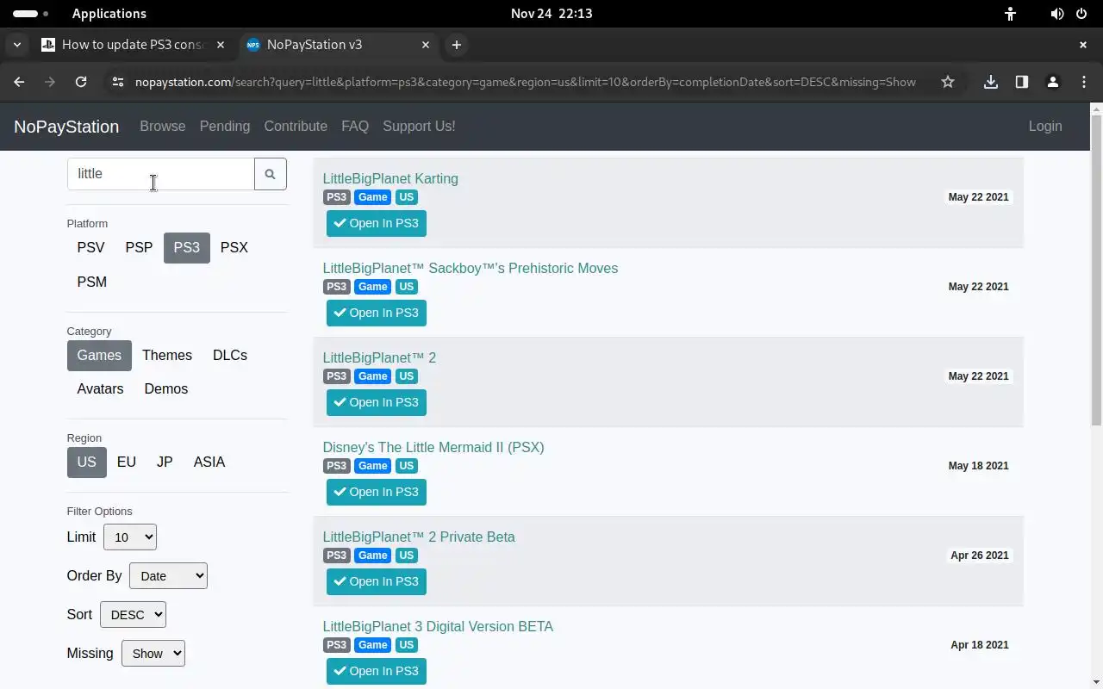
Task: Click the search magnifier button
Action: (270, 174)
